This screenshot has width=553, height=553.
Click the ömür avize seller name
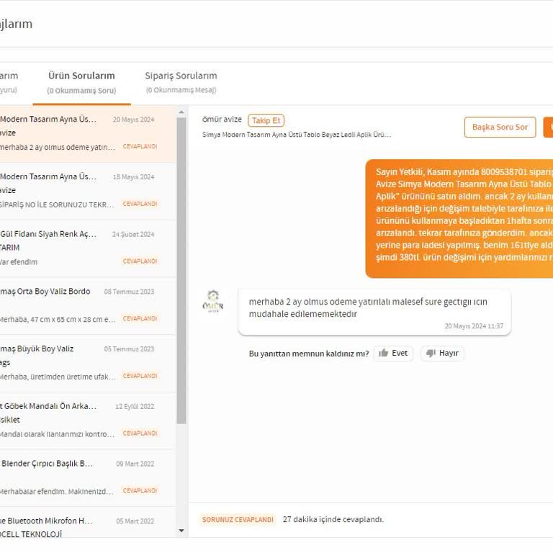coord(222,120)
